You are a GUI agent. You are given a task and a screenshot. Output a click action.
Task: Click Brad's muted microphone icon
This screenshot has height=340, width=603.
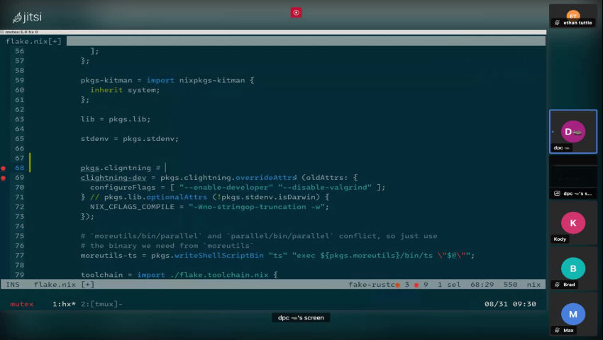click(x=558, y=285)
